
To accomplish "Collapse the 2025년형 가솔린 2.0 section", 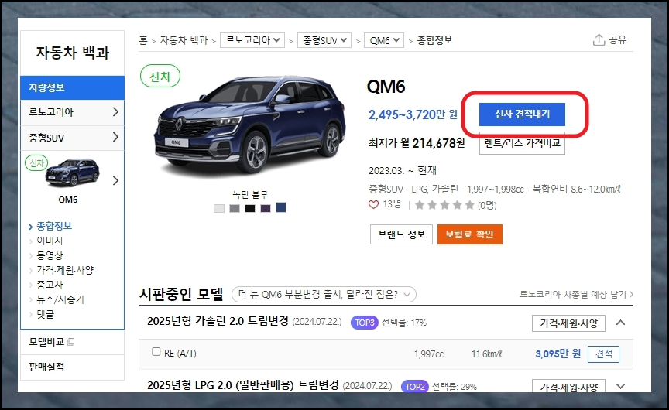I will point(621,323).
